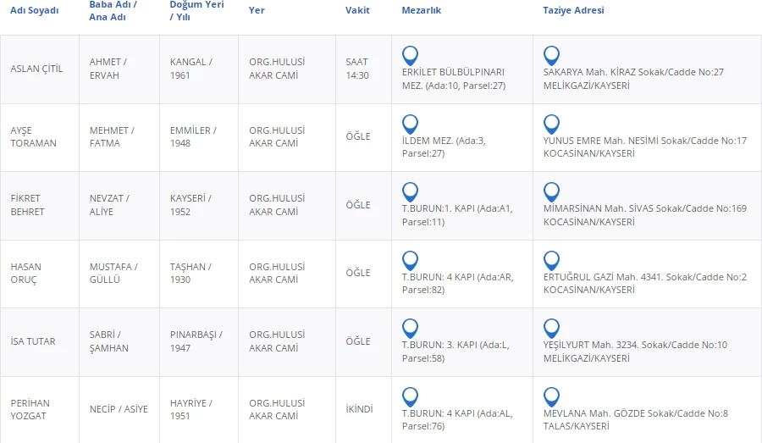Click the Taziye Adresi column header
This screenshot has height=443, width=762.
pyautogui.click(x=573, y=10)
